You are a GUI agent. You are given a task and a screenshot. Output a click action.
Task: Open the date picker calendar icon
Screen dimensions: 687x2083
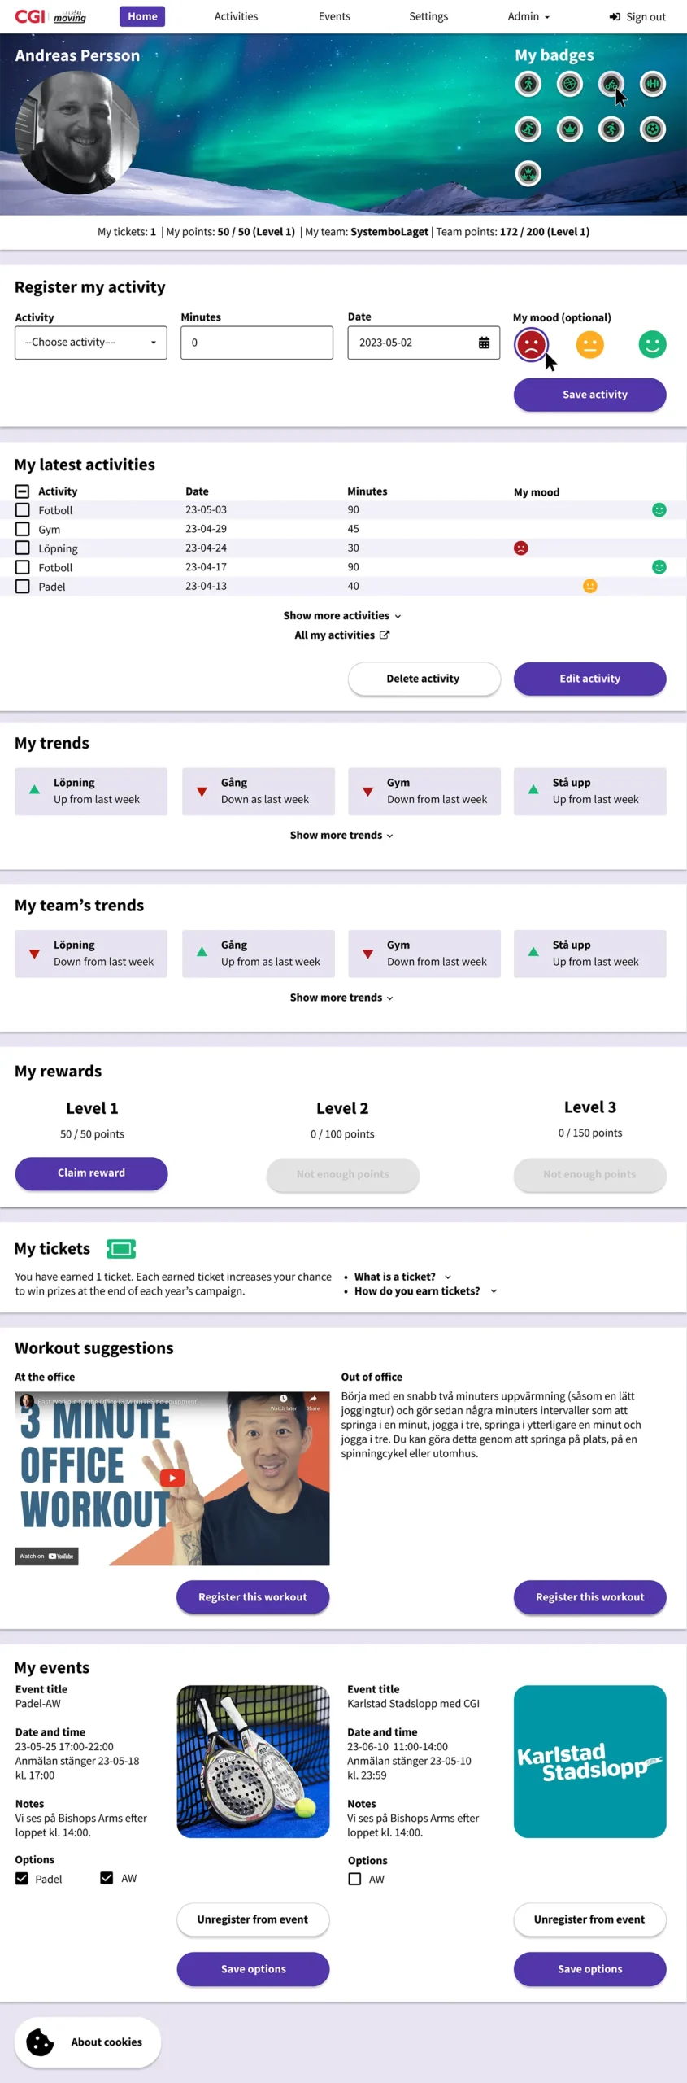484,343
